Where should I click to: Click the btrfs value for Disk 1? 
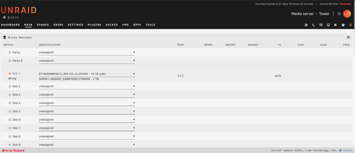pos(278,76)
